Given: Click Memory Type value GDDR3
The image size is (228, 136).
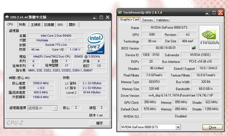Looking at the screenshot, I should pyautogui.click(x=154, y=82).
